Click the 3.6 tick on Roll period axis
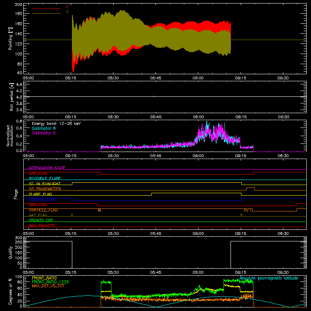Image resolution: width=311 pixels, height=311 pixels. click(x=19, y=110)
